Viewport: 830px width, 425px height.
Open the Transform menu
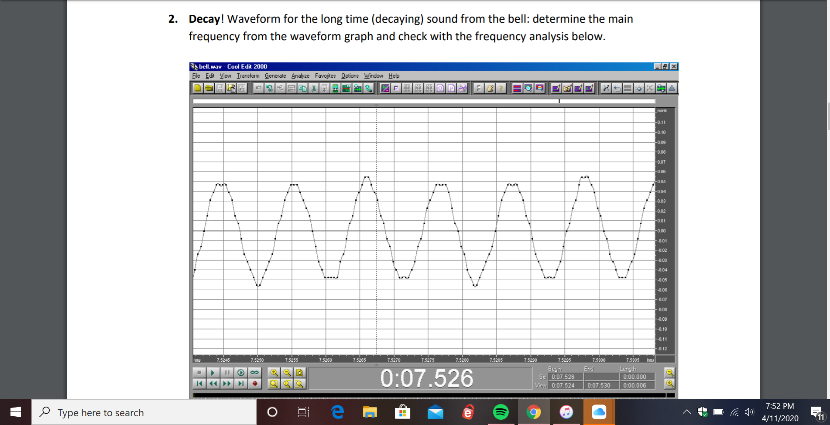248,75
